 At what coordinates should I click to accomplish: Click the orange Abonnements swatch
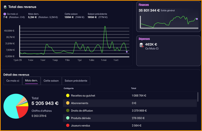(68, 103)
